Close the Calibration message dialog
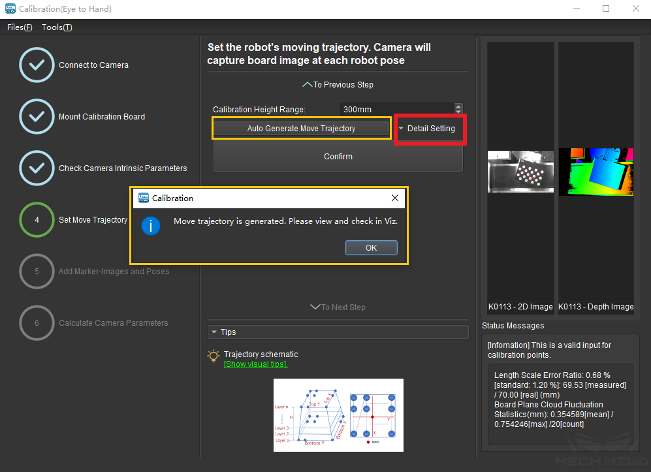 (x=395, y=198)
